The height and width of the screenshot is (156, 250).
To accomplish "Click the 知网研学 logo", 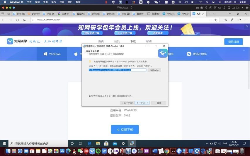I will point(17,41).
